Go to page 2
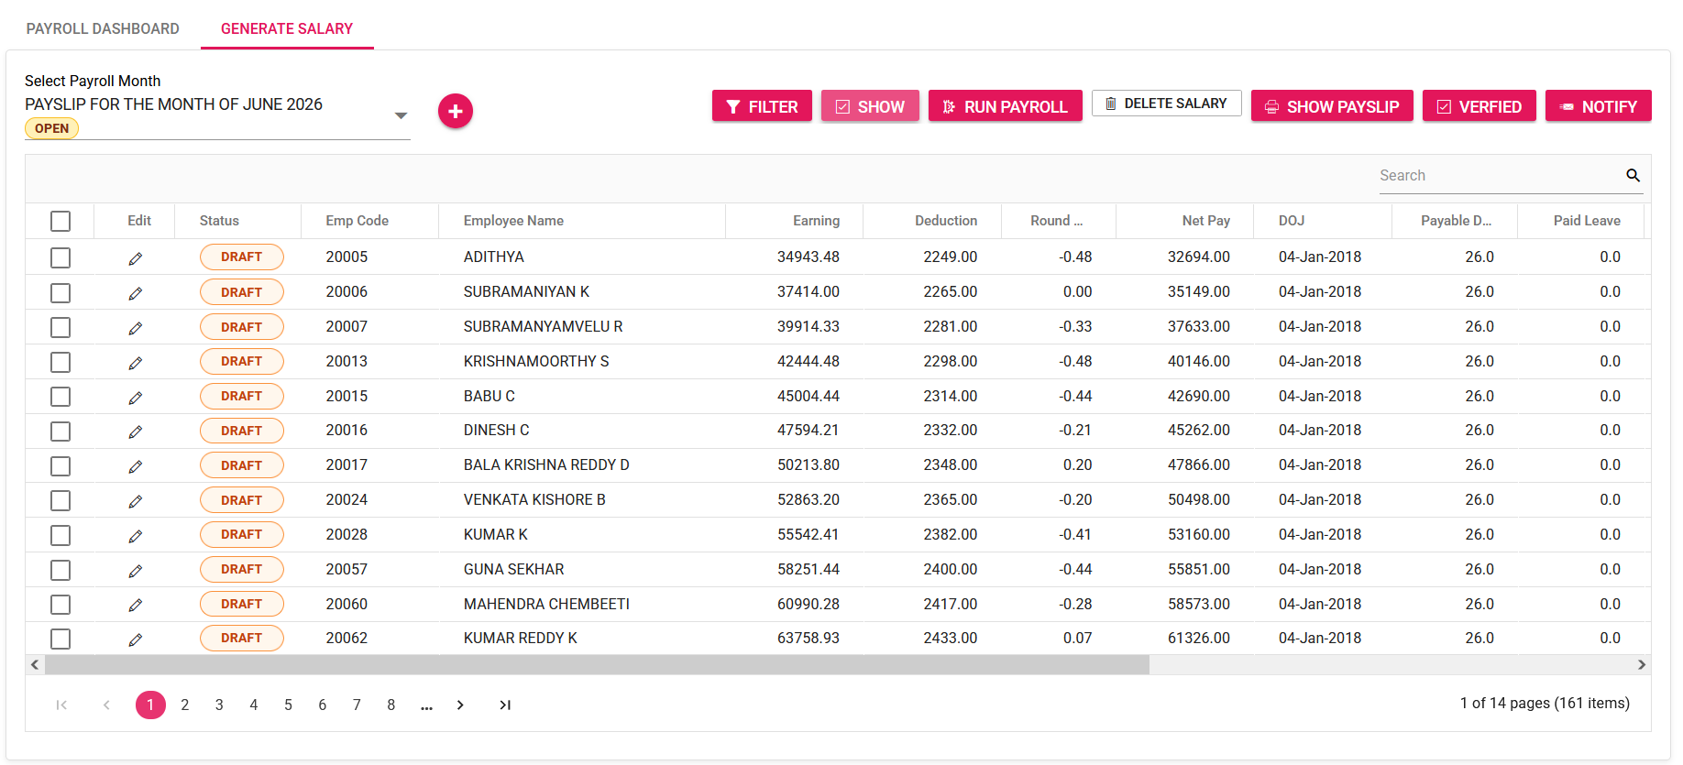This screenshot has height=765, width=1683. tap(185, 705)
